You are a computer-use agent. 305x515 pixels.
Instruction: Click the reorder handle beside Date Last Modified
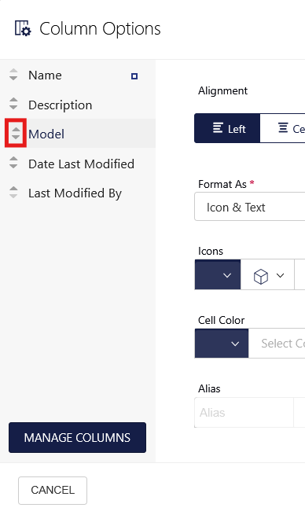tap(13, 163)
